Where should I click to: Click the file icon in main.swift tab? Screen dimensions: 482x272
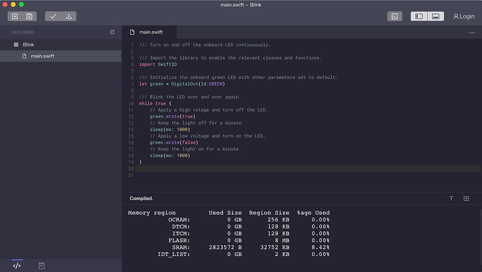pyautogui.click(x=132, y=32)
